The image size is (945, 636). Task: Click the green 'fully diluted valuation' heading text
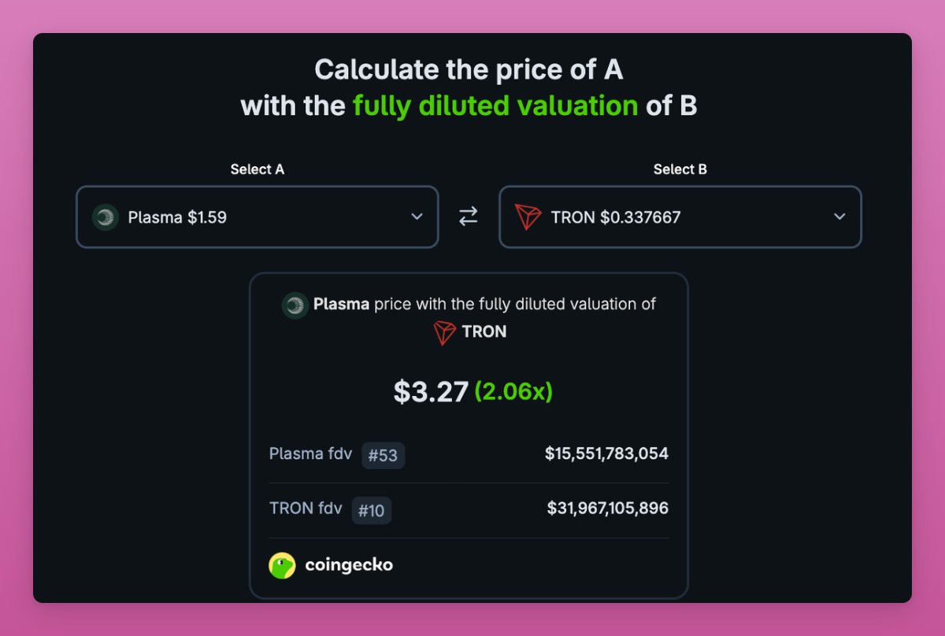[495, 105]
